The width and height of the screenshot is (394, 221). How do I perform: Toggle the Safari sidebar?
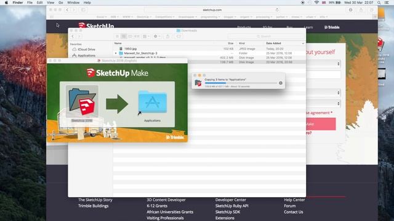point(83,10)
